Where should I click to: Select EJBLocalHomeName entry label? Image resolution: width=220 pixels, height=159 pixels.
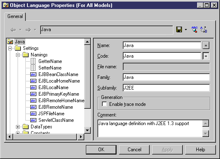pyautogui.click(x=59, y=81)
